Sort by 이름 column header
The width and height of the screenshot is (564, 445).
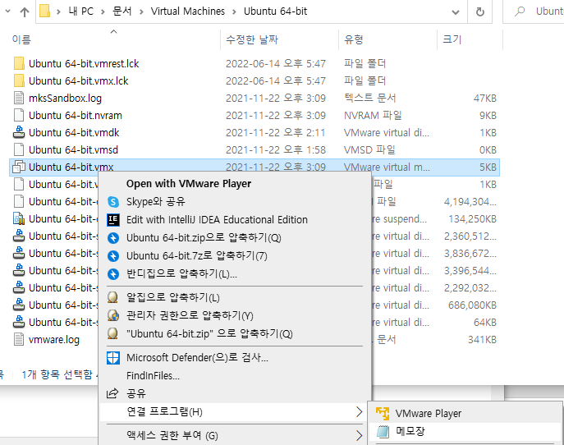pyautogui.click(x=21, y=39)
